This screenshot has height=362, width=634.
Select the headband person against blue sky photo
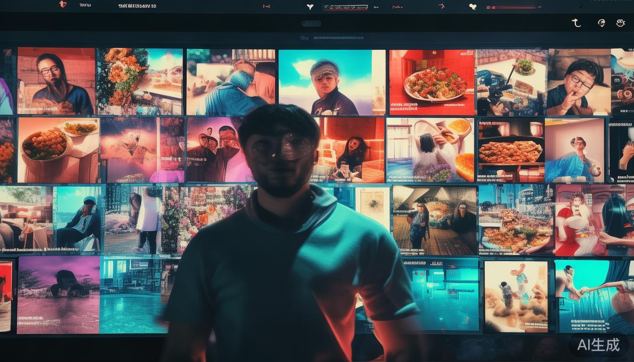332,82
